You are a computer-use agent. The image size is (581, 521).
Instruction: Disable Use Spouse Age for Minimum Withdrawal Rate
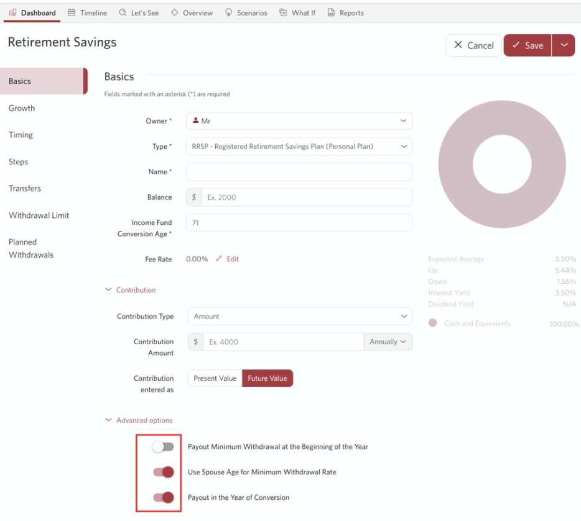tap(163, 472)
